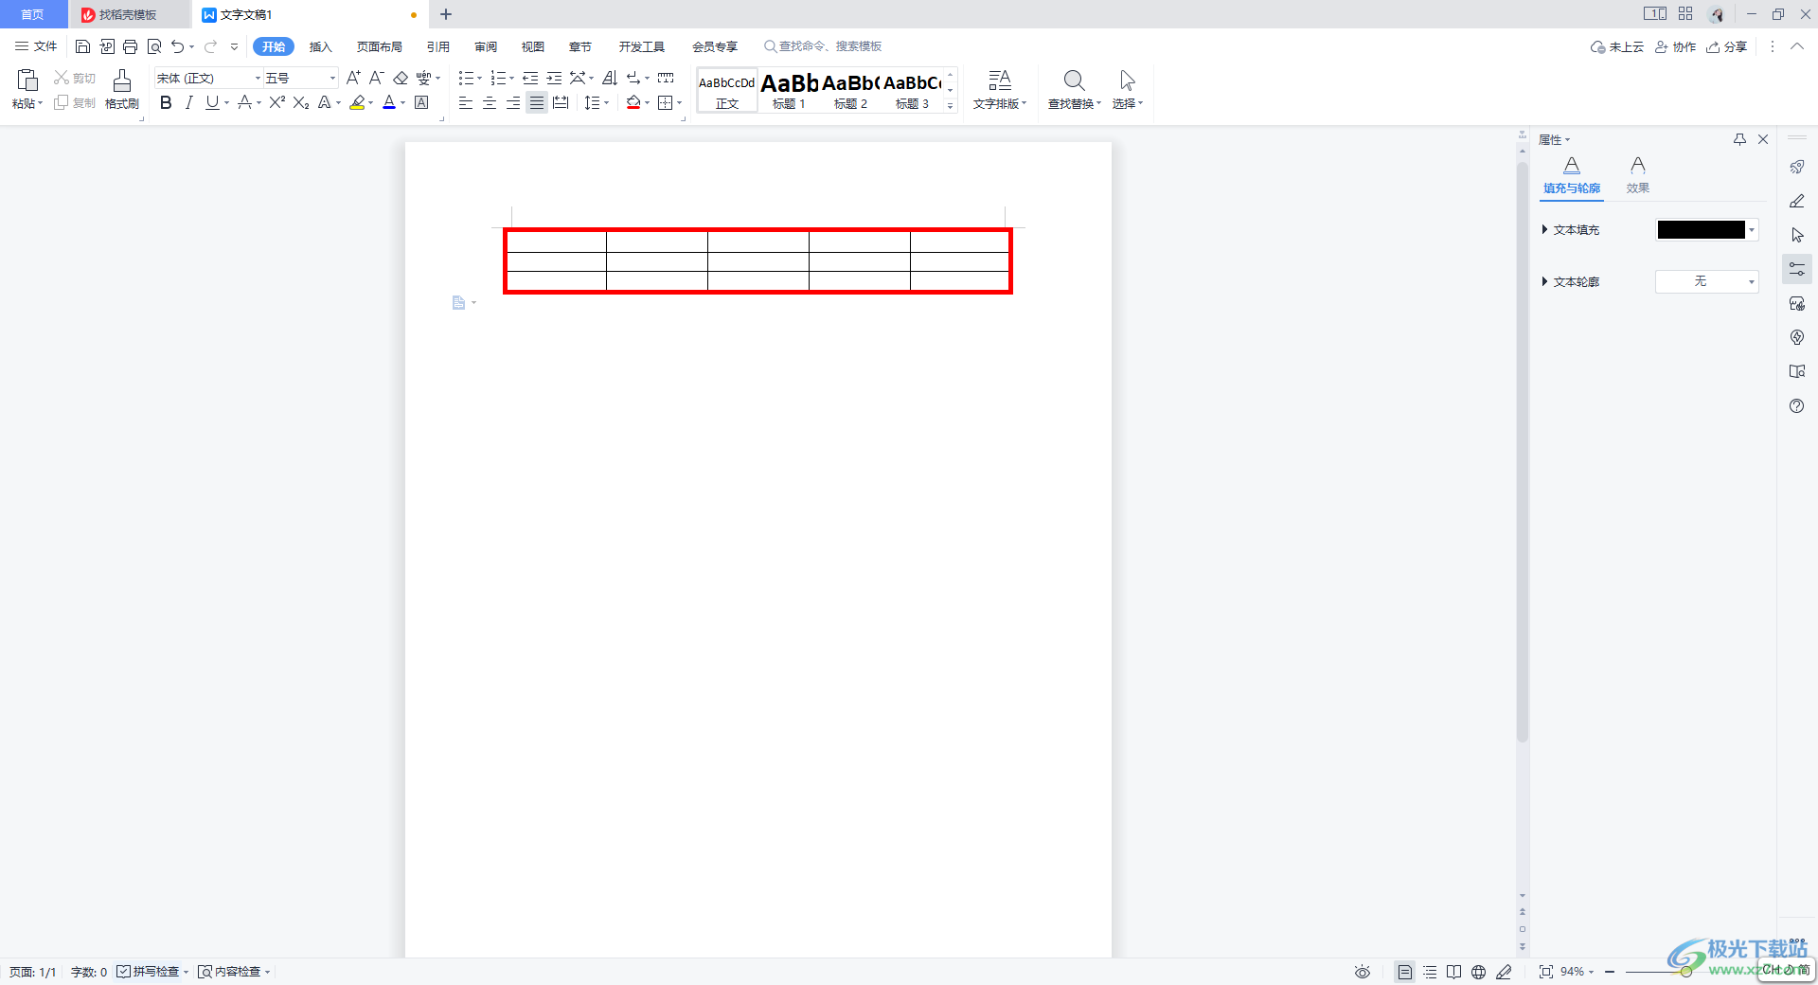
Task: Align text right
Action: point(512,102)
